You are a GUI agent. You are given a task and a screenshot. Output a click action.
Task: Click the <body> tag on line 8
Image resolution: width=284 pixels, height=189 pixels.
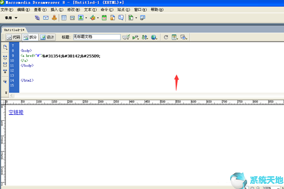pyautogui.click(x=26, y=51)
